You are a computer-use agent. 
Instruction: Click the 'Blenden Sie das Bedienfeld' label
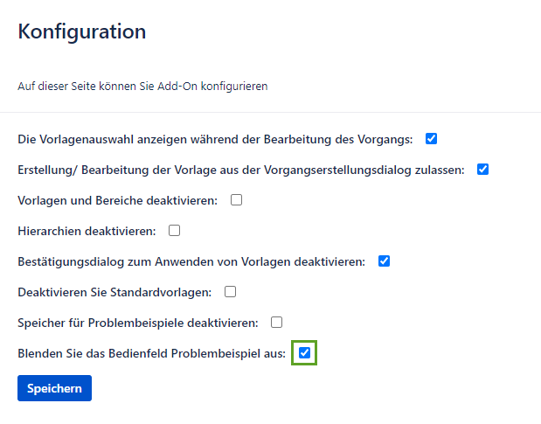tap(151, 353)
